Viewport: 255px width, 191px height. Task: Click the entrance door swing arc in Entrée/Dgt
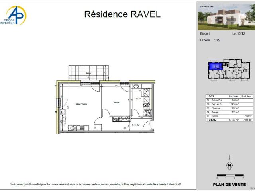[x=147, y=125]
